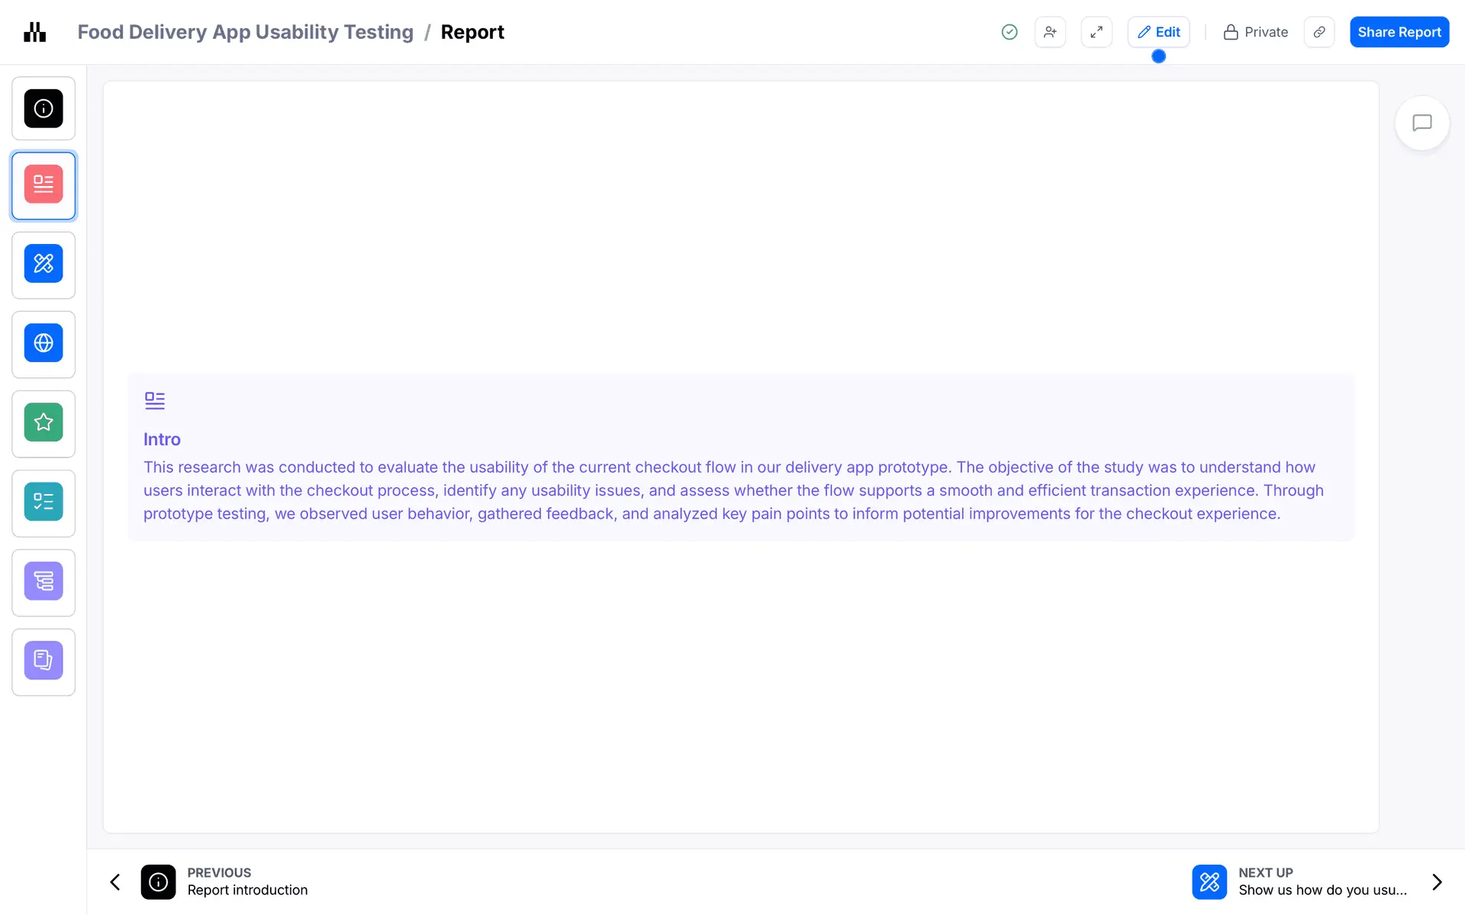Open Food Delivery App Usability Testing breadcrumb

click(245, 32)
